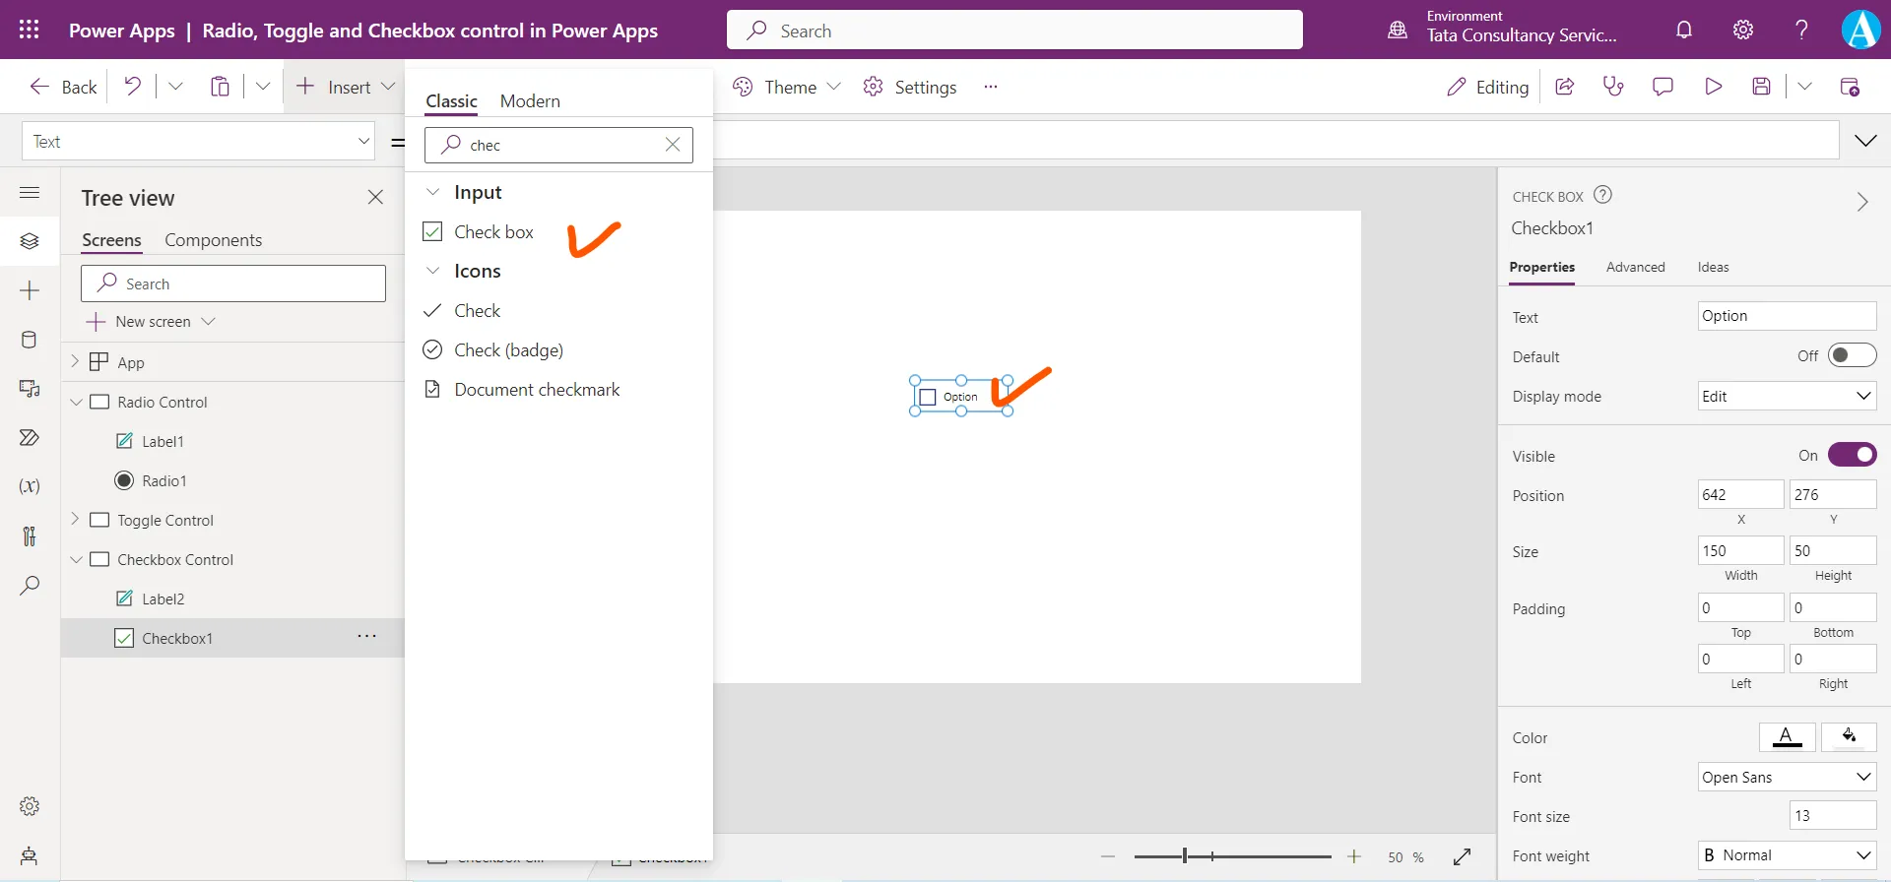
Task: Switch to the Classic tab
Action: pos(451,100)
